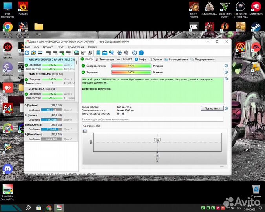This screenshot has width=265, height=212.
Task: Switch to the Журнал tab
Action: [155, 60]
